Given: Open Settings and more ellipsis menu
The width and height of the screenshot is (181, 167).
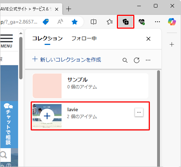Looking at the screenshot, I should click(157, 22).
